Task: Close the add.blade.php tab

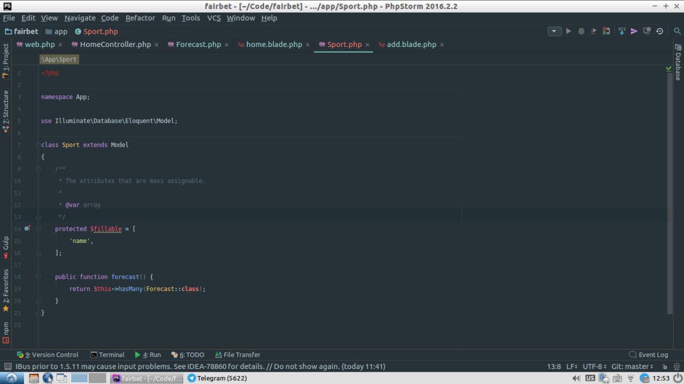Action: point(441,45)
